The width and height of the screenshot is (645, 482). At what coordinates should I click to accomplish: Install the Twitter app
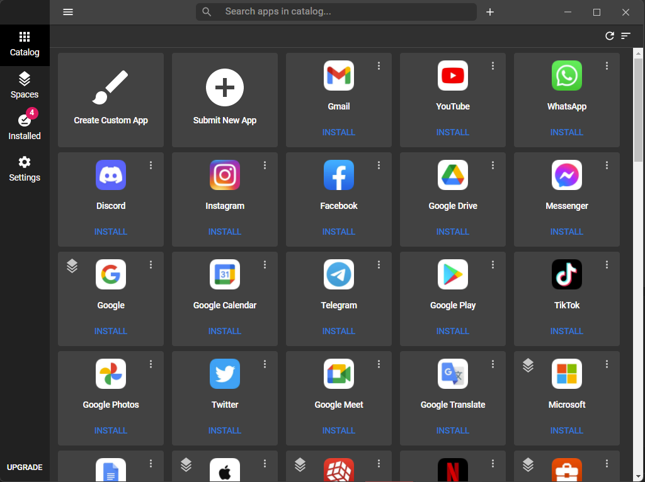tap(225, 430)
